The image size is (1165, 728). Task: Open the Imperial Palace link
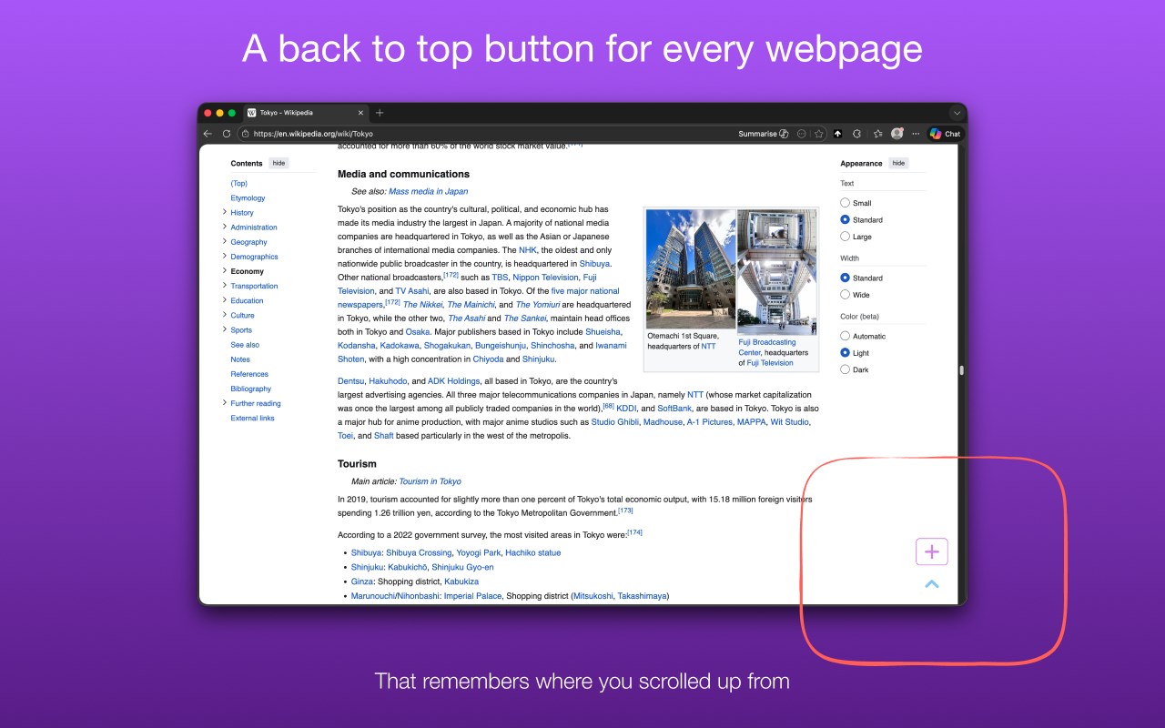pos(472,596)
